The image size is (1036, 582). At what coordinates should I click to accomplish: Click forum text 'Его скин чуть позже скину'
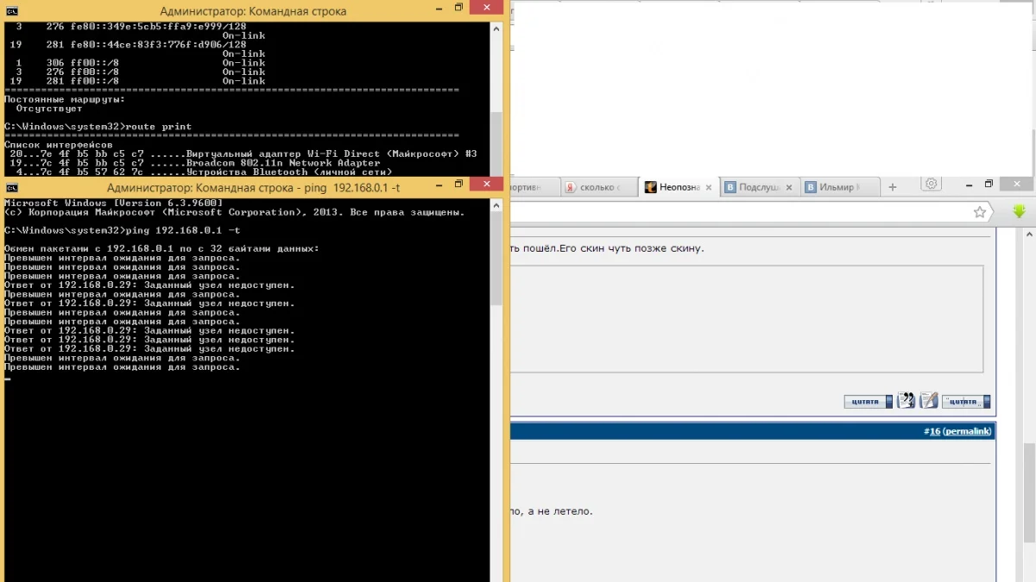pos(632,248)
